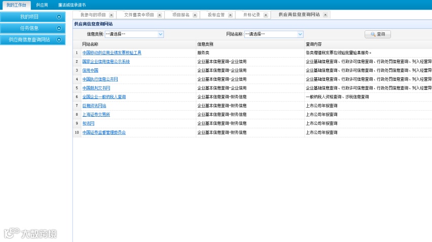This screenshot has width=432, height=242.
Task: Close the 我参与的项目 tab
Action: point(112,15)
